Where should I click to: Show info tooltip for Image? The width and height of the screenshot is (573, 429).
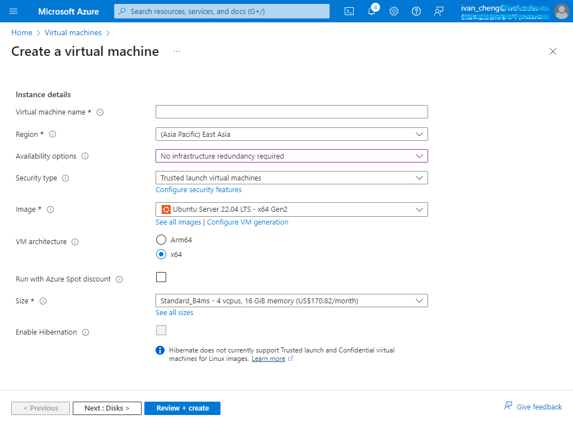50,209
